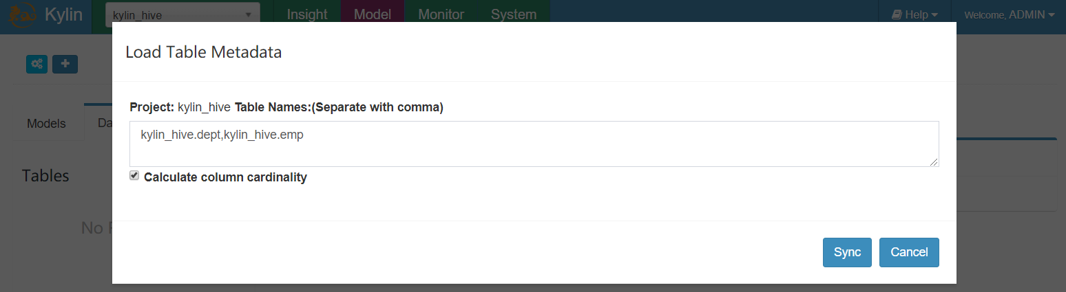
Task: Open the kylin_hive project dropdown
Action: click(182, 15)
